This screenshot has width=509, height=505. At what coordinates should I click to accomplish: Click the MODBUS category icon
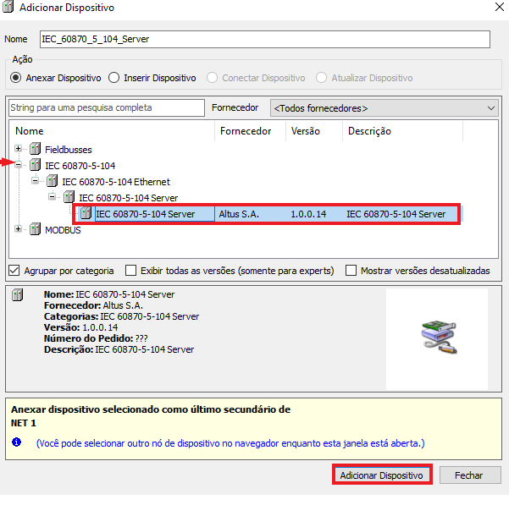coord(35,230)
